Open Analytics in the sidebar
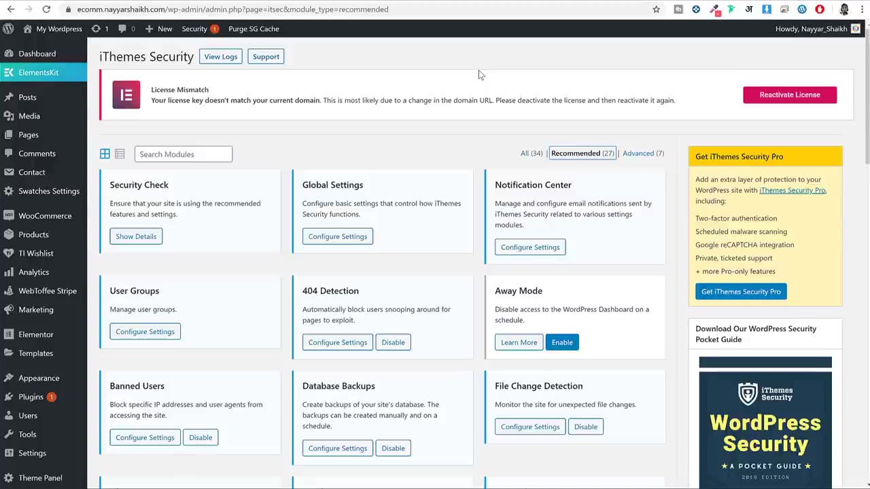Screen dimensions: 870x489 tap(43, 272)
